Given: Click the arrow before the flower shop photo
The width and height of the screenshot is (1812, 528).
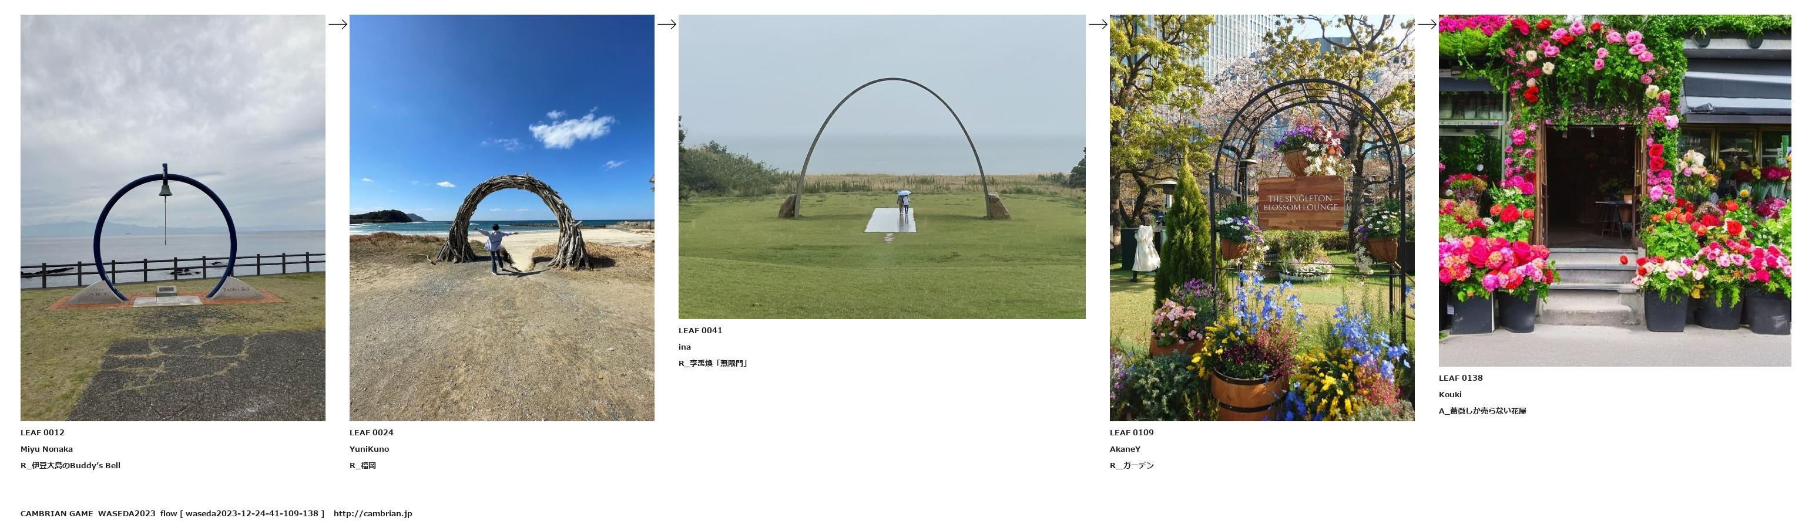Looking at the screenshot, I should [x=1427, y=24].
